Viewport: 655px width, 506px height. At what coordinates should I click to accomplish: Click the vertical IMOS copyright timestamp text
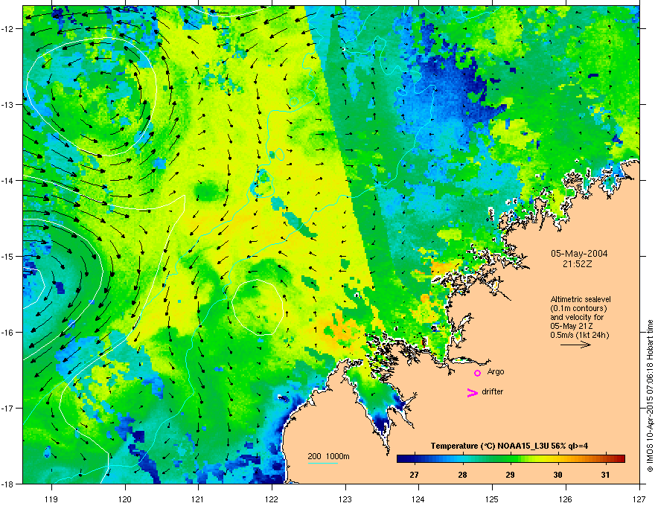click(x=650, y=396)
